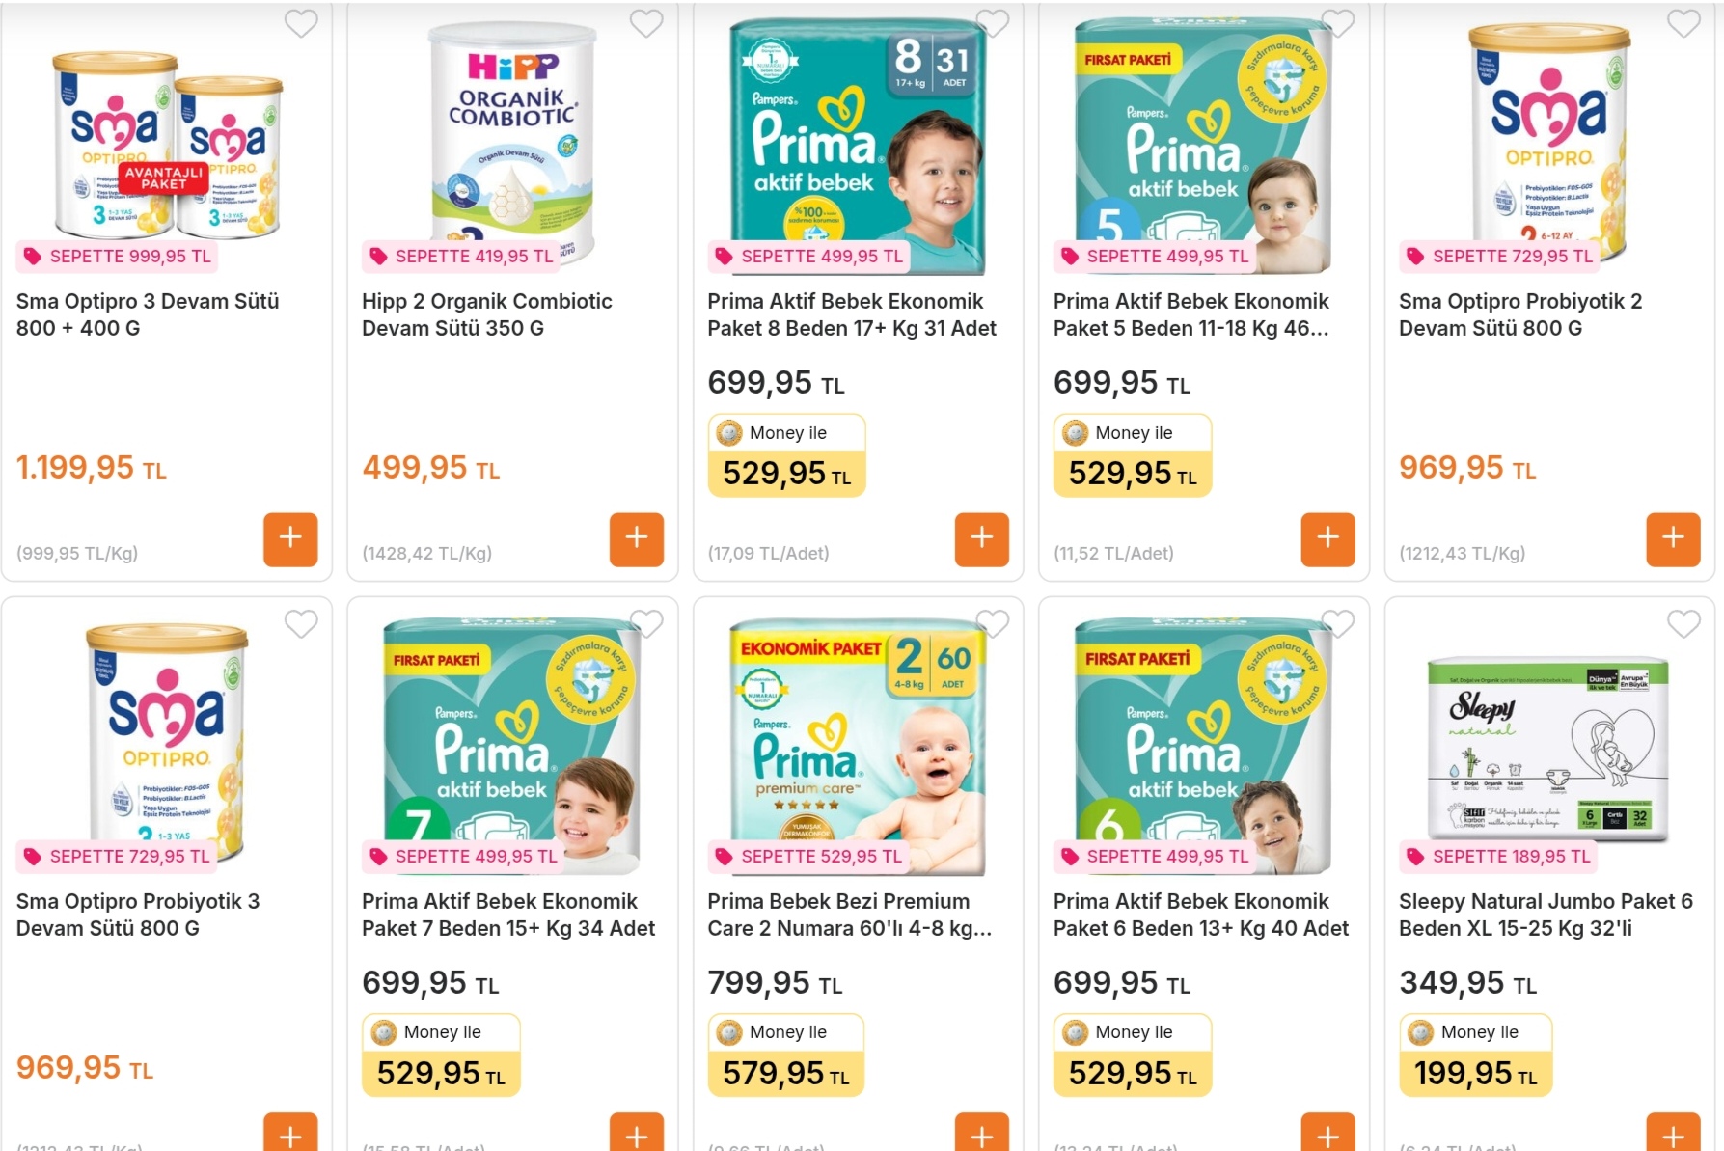This screenshot has height=1151, width=1724.
Task: Open Sleepy Natural Jumbo Paket 6 Beden link
Action: click(1545, 915)
